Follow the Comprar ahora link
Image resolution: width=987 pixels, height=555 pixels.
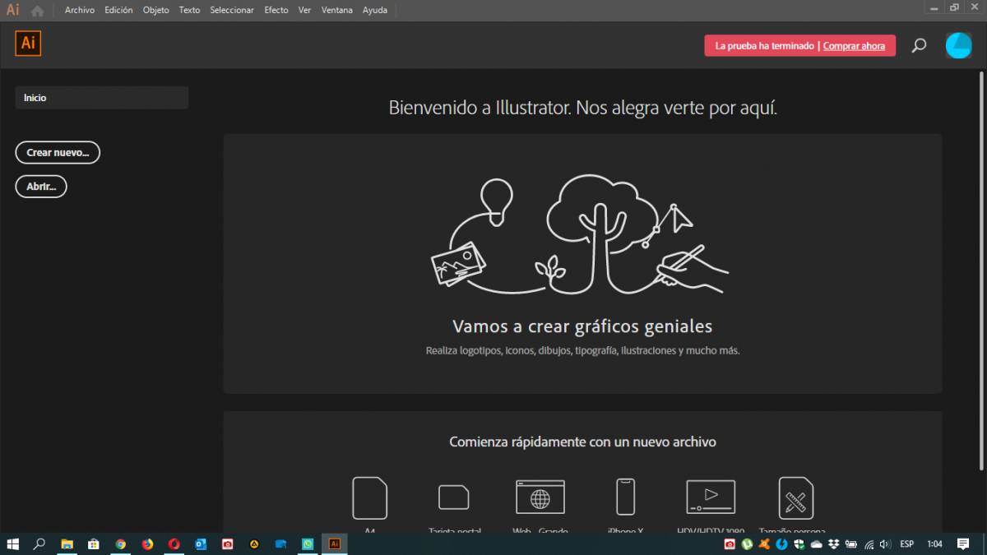[x=854, y=46]
